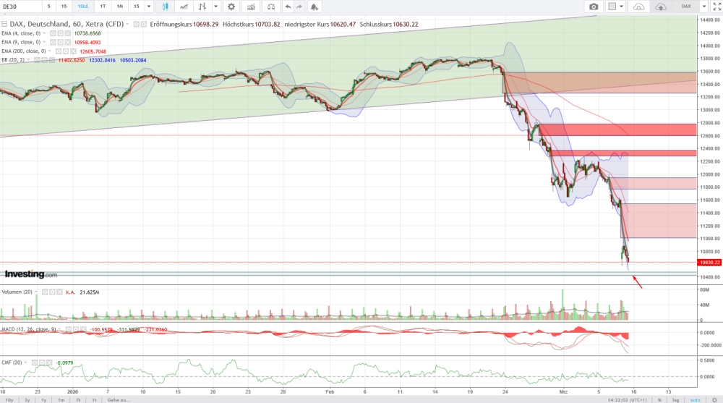Viewport: 723px width, 403px height.
Task: Hide the EMA (200, close, 0) line
Action: (x=59, y=51)
